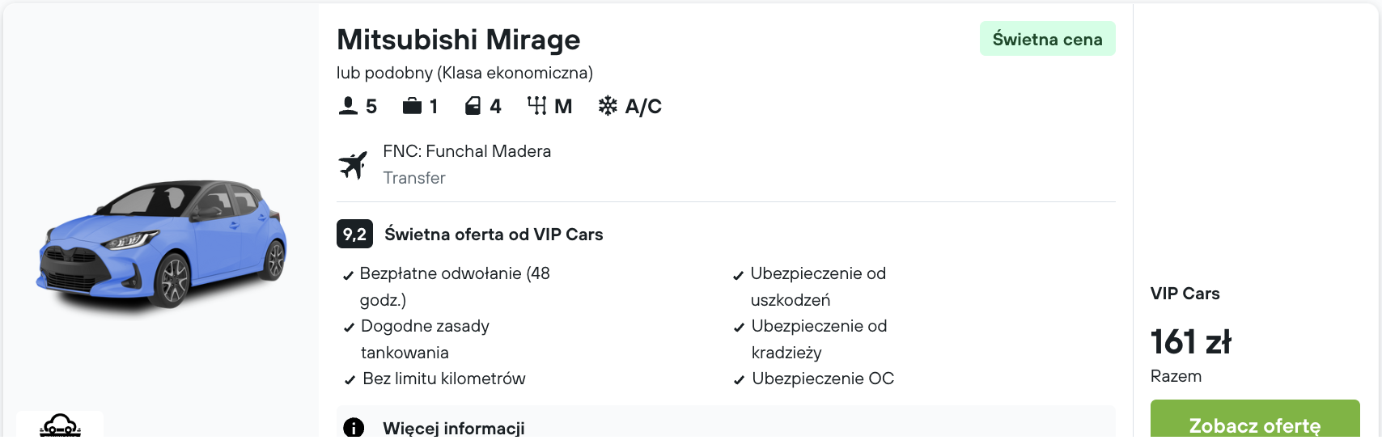The width and height of the screenshot is (1382, 440).
Task: Click the FNC: Funchal Madera location
Action: (466, 151)
